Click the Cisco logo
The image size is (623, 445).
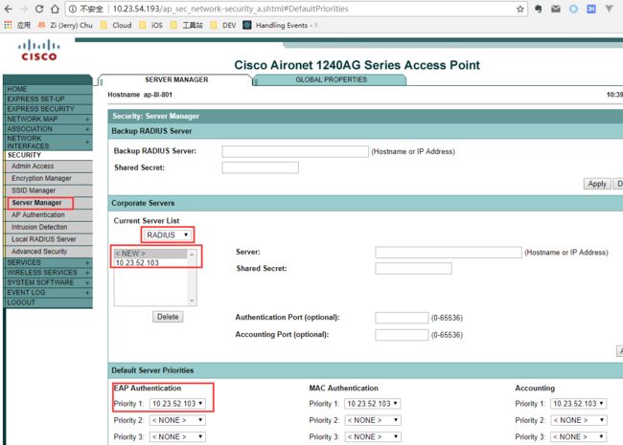pyautogui.click(x=39, y=50)
